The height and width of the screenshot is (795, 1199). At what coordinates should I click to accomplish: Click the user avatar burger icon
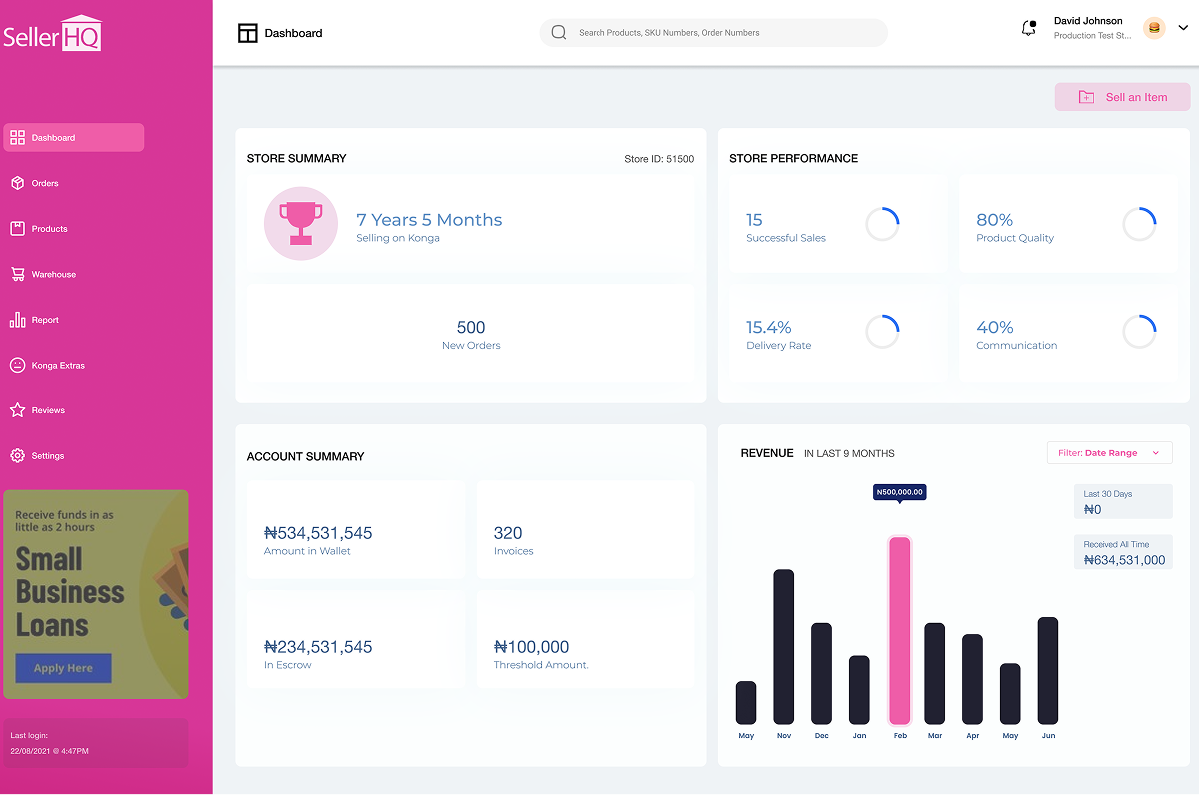(x=1154, y=28)
